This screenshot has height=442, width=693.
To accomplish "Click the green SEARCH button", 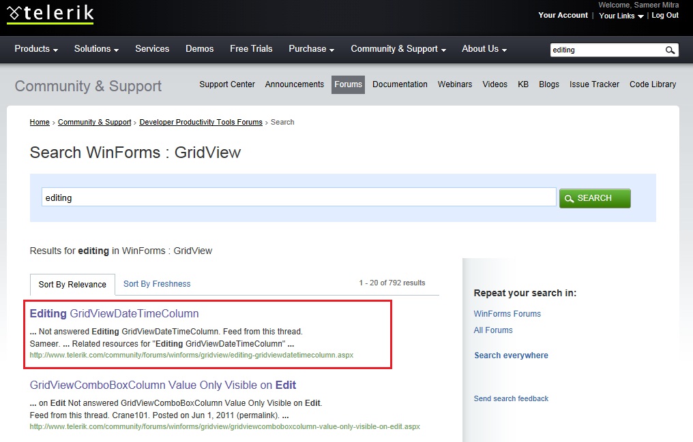I will 595,198.
